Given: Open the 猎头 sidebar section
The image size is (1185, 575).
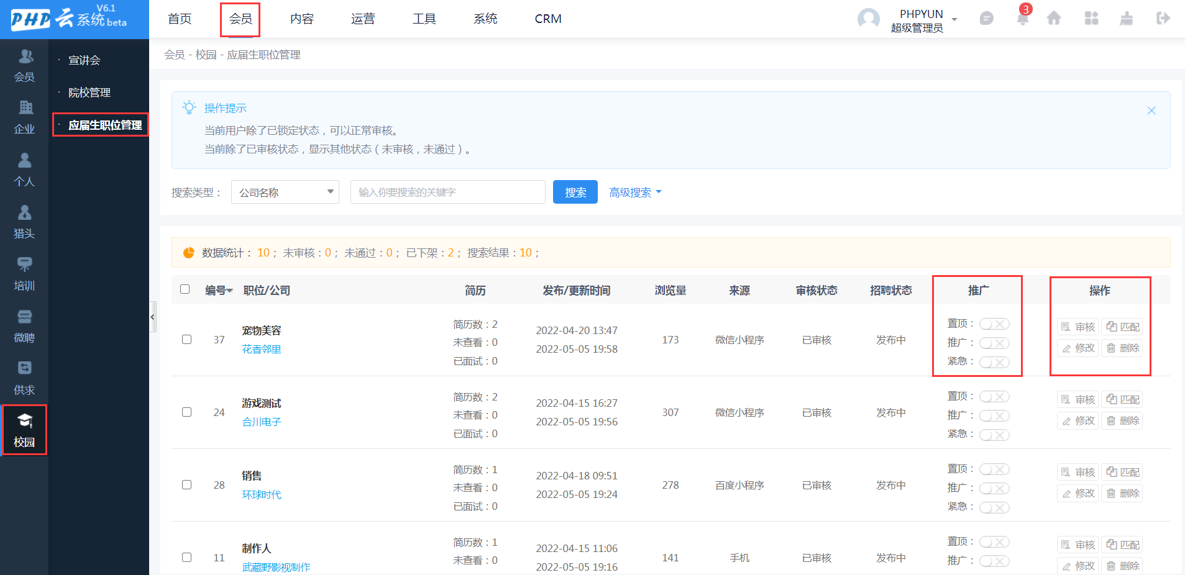Looking at the screenshot, I should pos(24,222).
